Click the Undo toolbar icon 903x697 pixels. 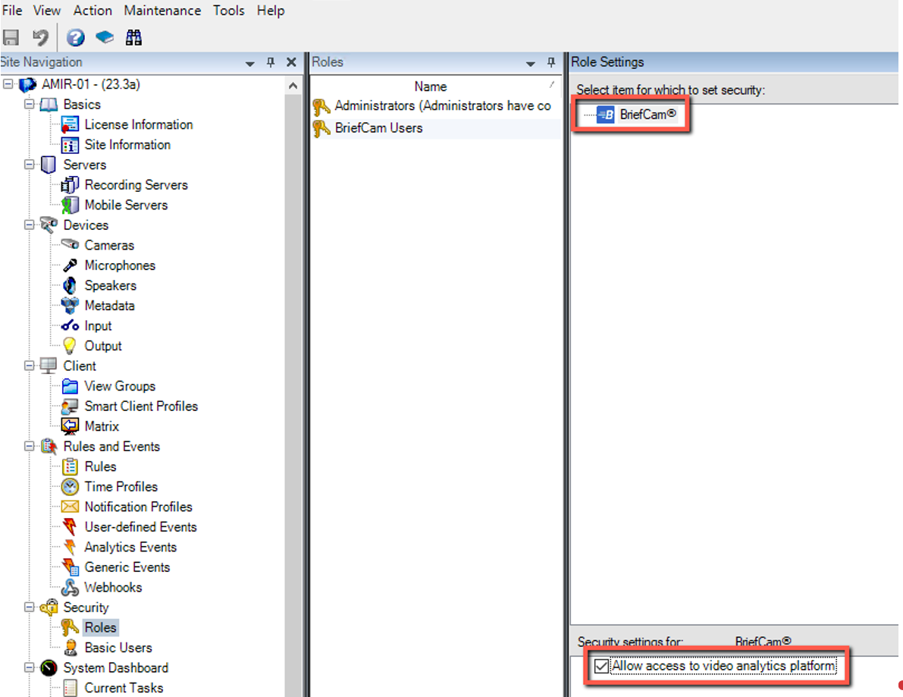click(x=39, y=37)
